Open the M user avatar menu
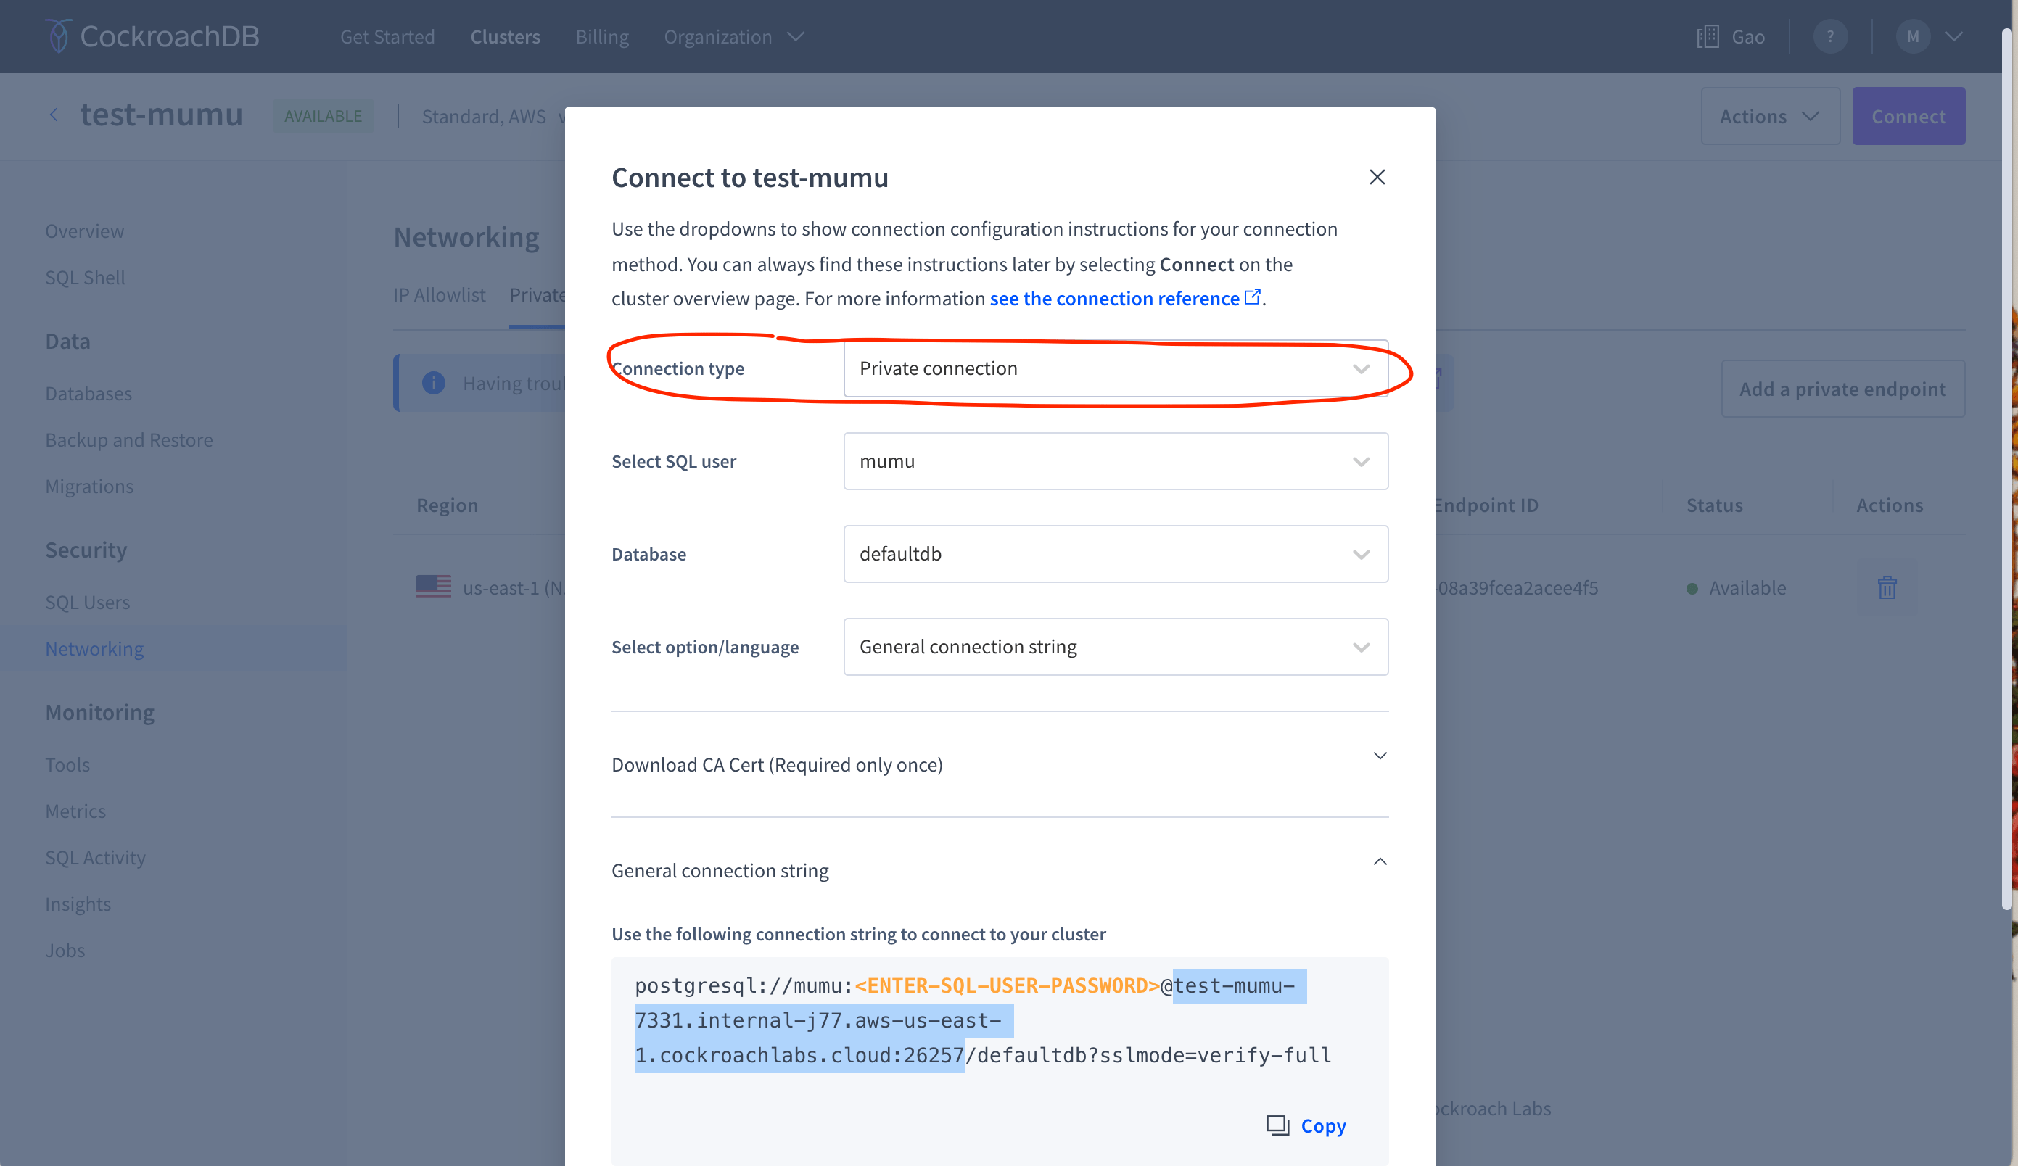 pos(1913,37)
